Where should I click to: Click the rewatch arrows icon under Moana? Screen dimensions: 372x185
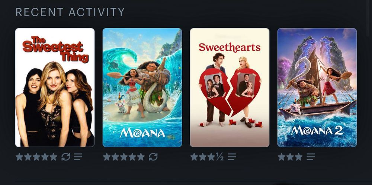(x=153, y=157)
